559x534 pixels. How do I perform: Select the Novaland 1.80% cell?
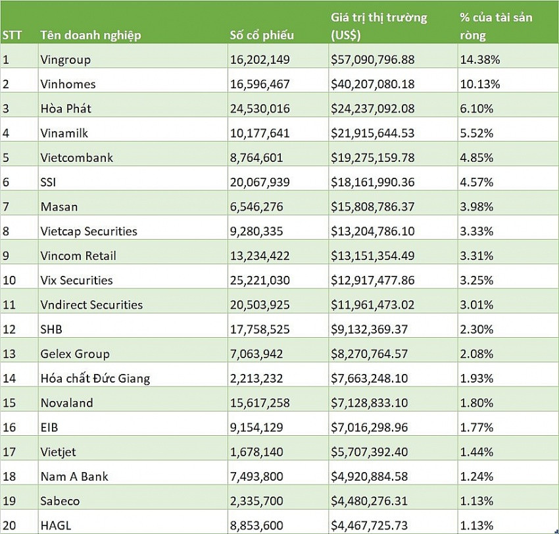[x=508, y=403]
